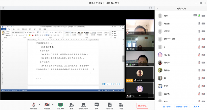207x110 pixels.
Task: Click the shield security icon at top left
Action: [x=3, y=8]
